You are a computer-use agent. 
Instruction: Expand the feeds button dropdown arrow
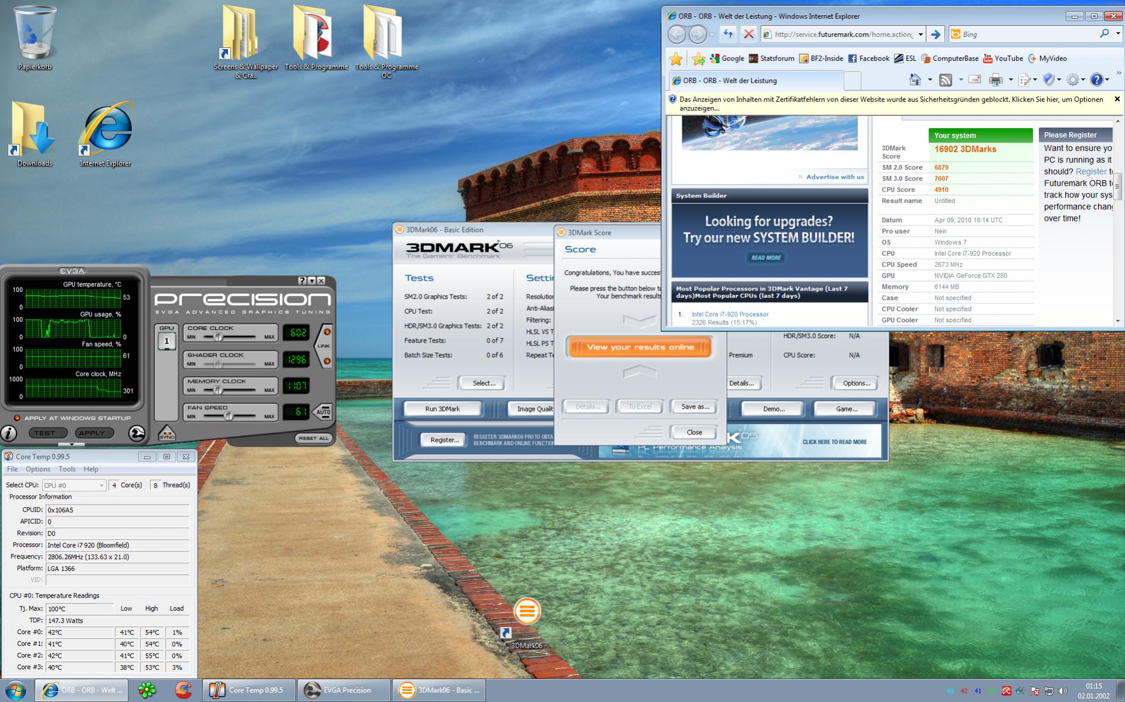pyautogui.click(x=960, y=80)
